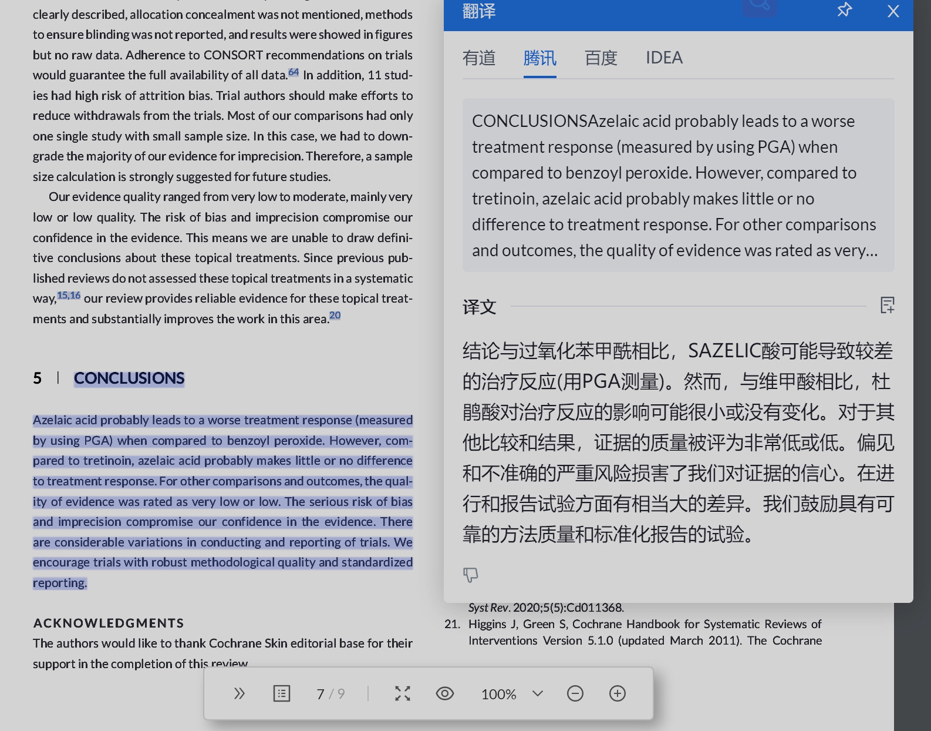Enter fullscreen view mode
This screenshot has height=731, width=931.
[402, 693]
